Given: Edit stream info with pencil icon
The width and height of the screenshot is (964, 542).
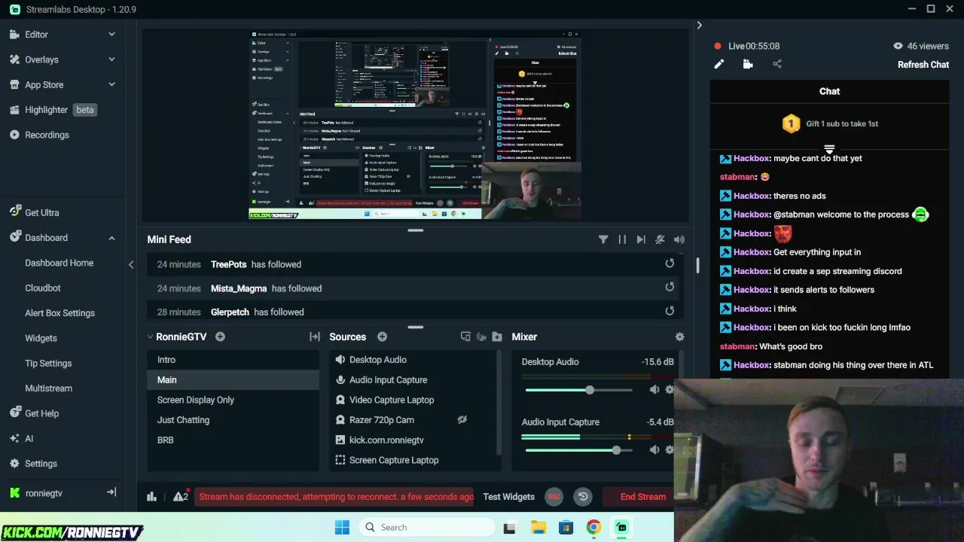Looking at the screenshot, I should [x=719, y=64].
